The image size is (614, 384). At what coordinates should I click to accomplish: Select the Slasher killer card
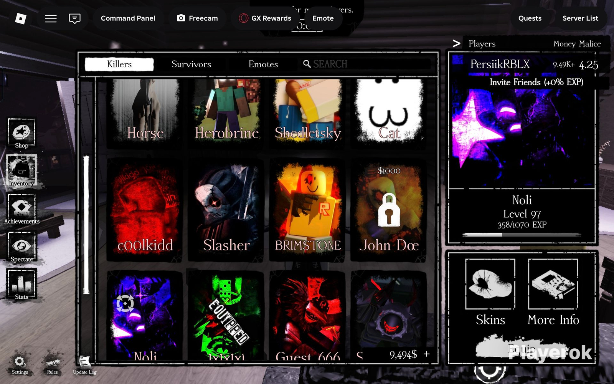click(226, 210)
